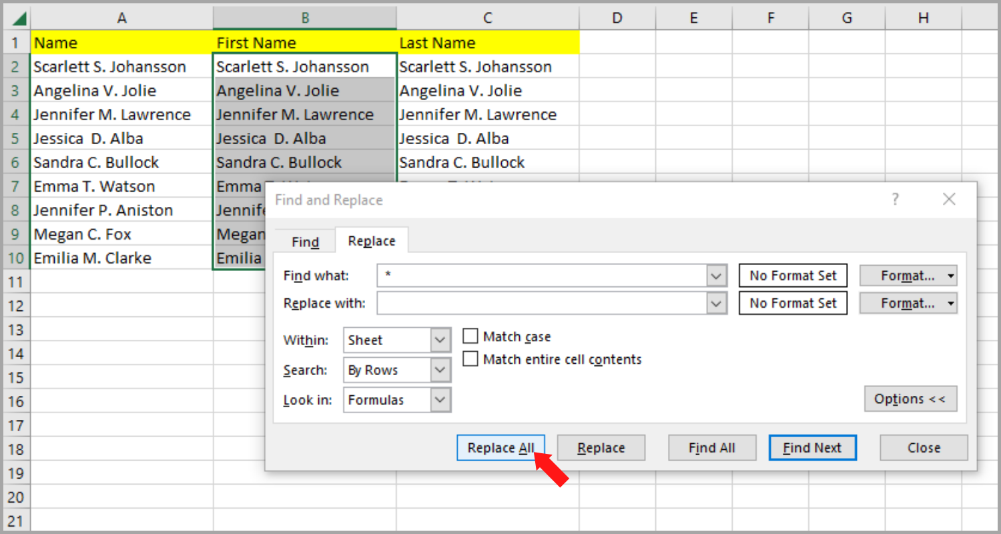The width and height of the screenshot is (1001, 534).
Task: Click the Help question mark icon
Action: 895,199
